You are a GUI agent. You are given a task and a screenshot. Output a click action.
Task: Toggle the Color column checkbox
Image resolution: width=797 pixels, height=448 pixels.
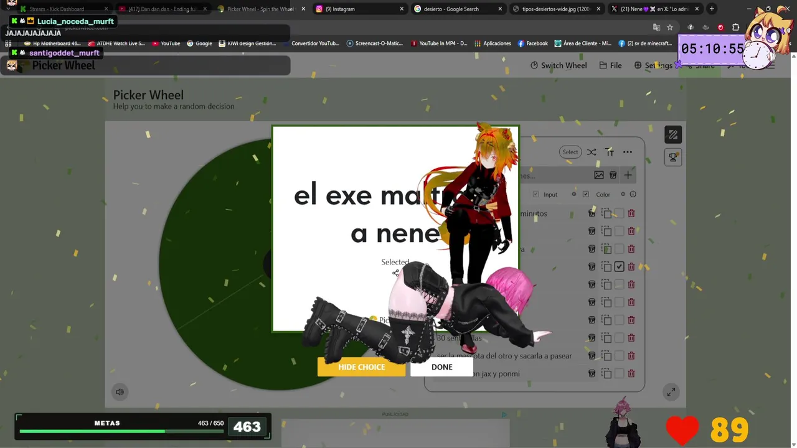pyautogui.click(x=585, y=194)
